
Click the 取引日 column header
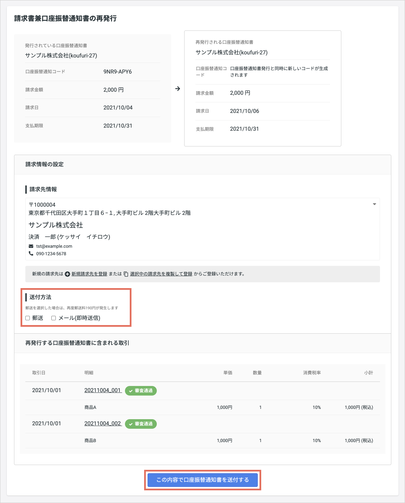point(39,373)
